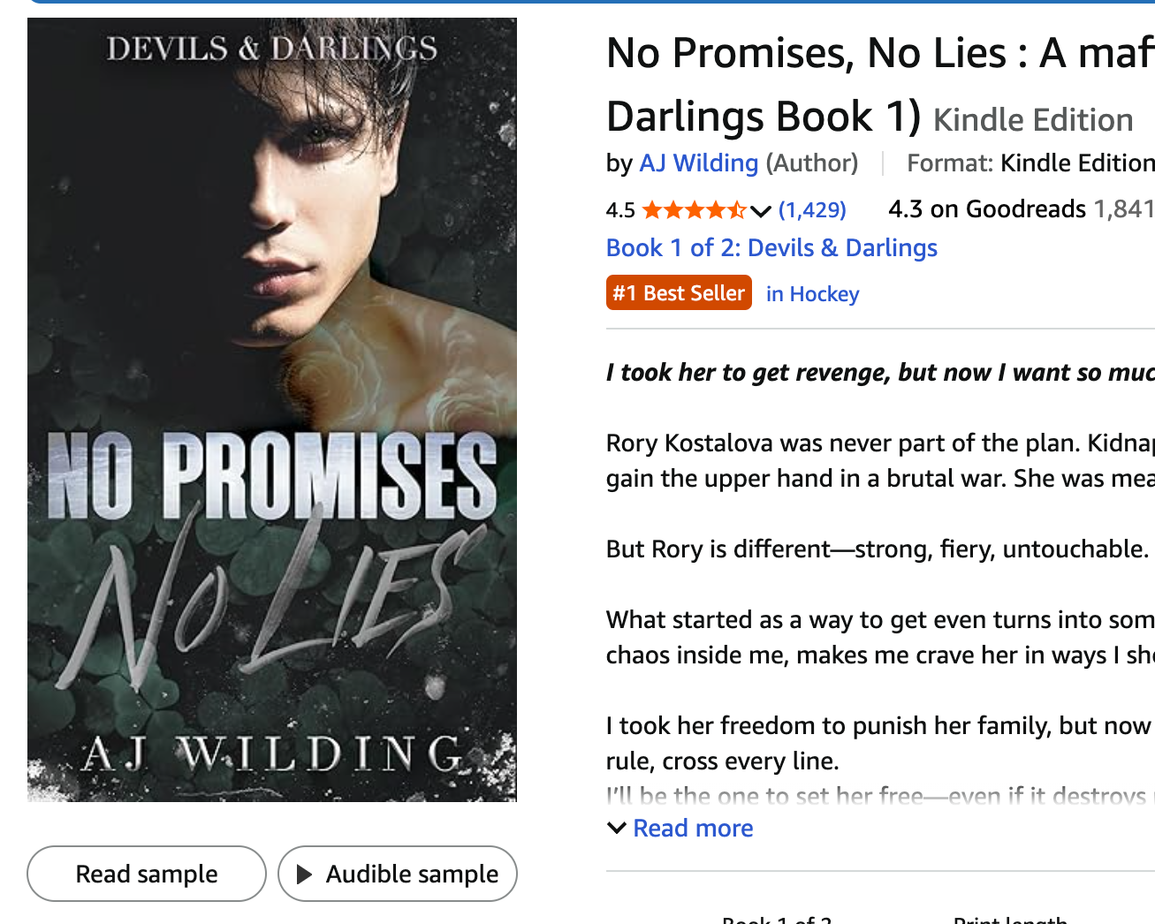Open Book 1 of 2: Devils & Darlings series link
1155x924 pixels.
pyautogui.click(x=771, y=248)
